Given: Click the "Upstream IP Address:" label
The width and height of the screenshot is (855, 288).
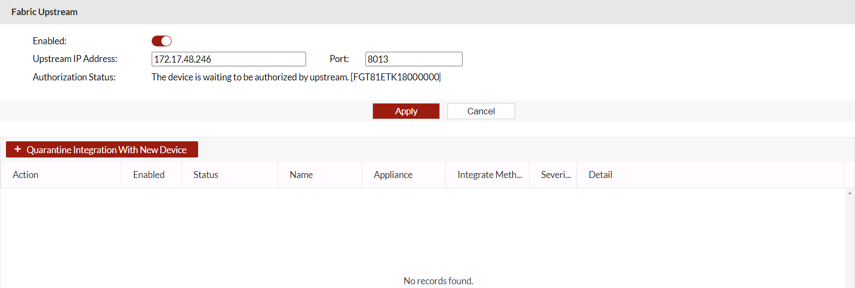Looking at the screenshot, I should [75, 59].
